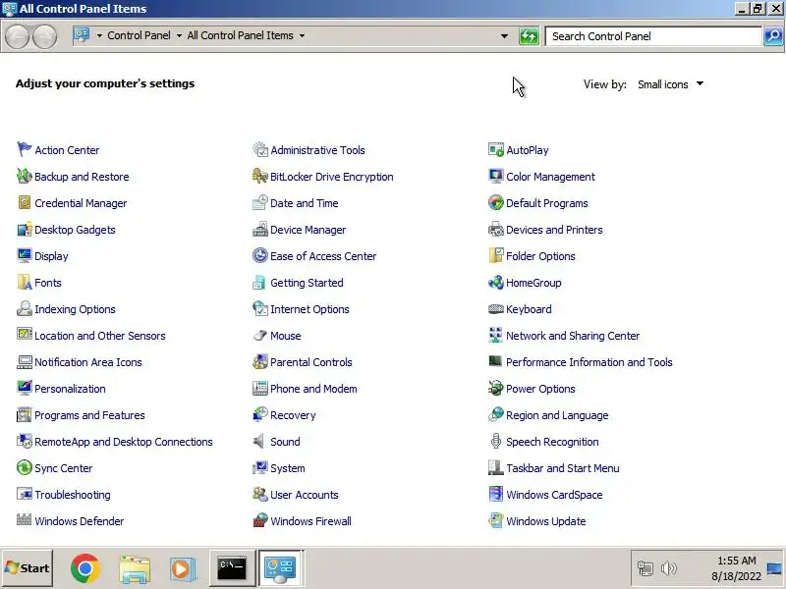Expand the Control Panel breadcrumb arrow
Image resolution: width=786 pixels, height=589 pixels.
coord(179,35)
